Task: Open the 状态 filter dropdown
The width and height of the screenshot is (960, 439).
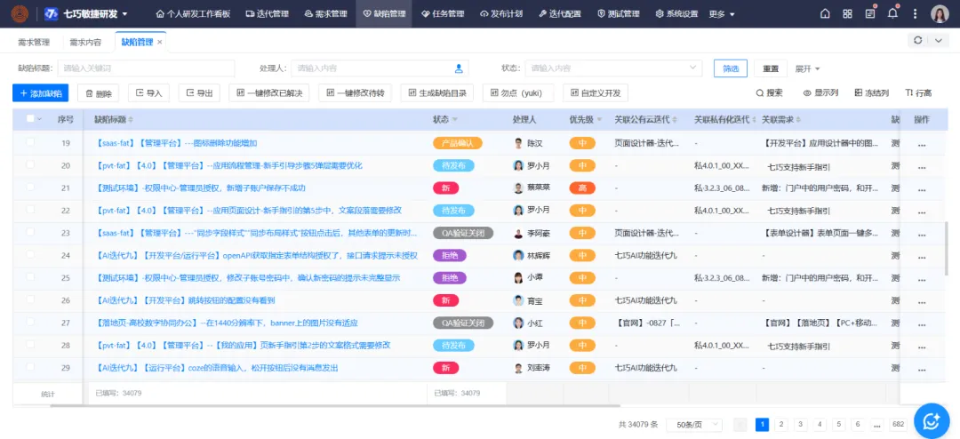Action: pyautogui.click(x=612, y=68)
